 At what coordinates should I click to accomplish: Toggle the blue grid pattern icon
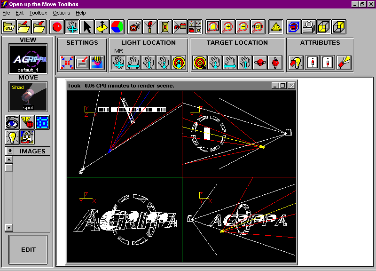tap(42, 122)
